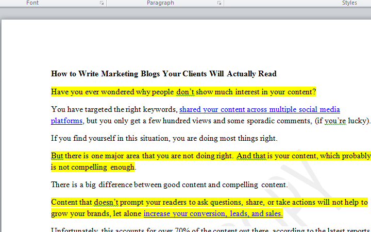Viewport: 371px width, 232px height.
Task: Click the sentence 'There is a big difference between good content'
Action: tap(170, 185)
